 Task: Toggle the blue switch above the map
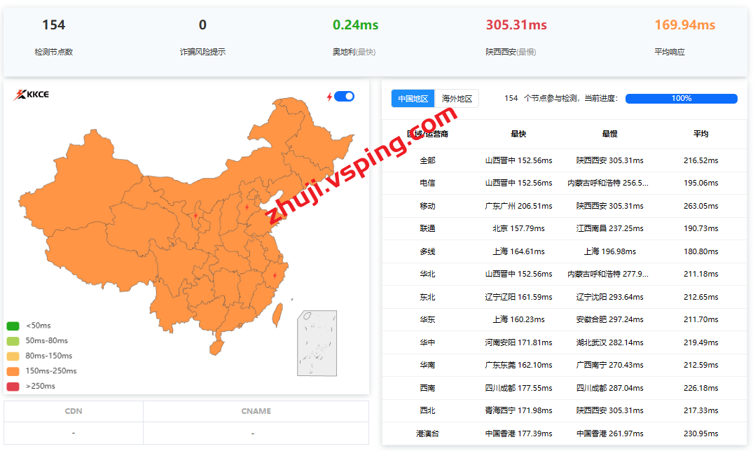[x=344, y=97]
